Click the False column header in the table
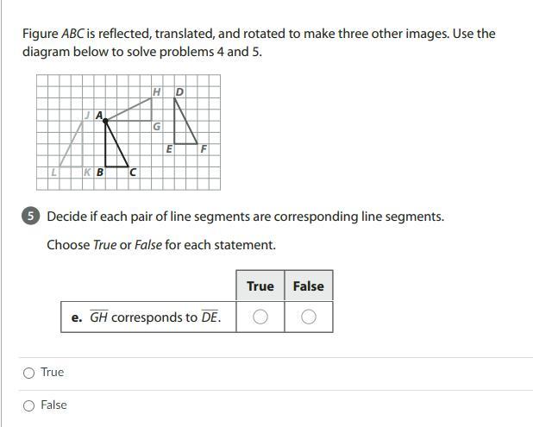This screenshot has width=533, height=427. click(x=308, y=286)
